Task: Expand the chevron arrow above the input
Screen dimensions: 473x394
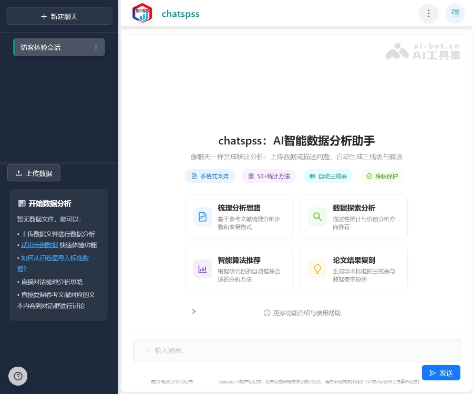Action: point(193,312)
